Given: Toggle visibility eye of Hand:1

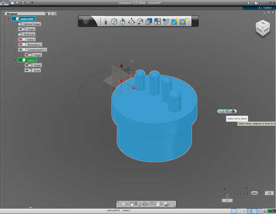Looking at the screenshot, I should 20,60.
